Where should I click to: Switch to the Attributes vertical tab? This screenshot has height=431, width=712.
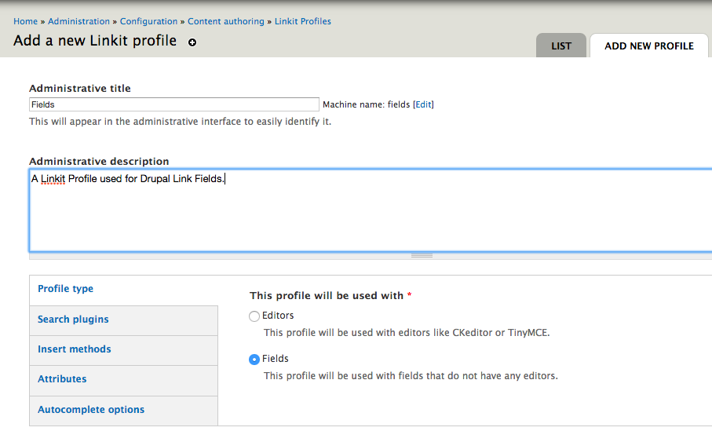coord(62,379)
